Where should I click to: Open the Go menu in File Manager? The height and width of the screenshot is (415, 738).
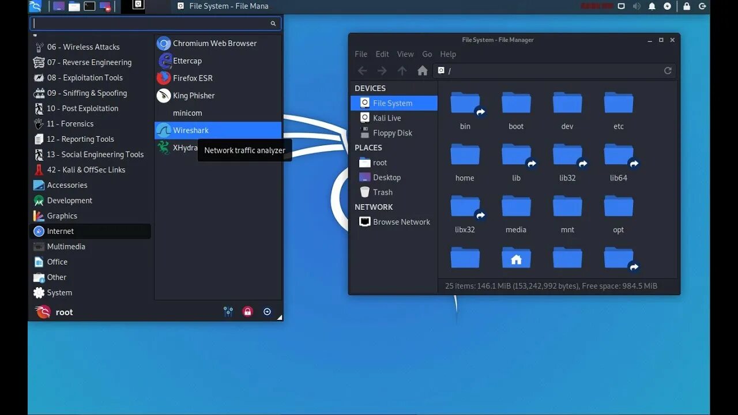pos(427,54)
